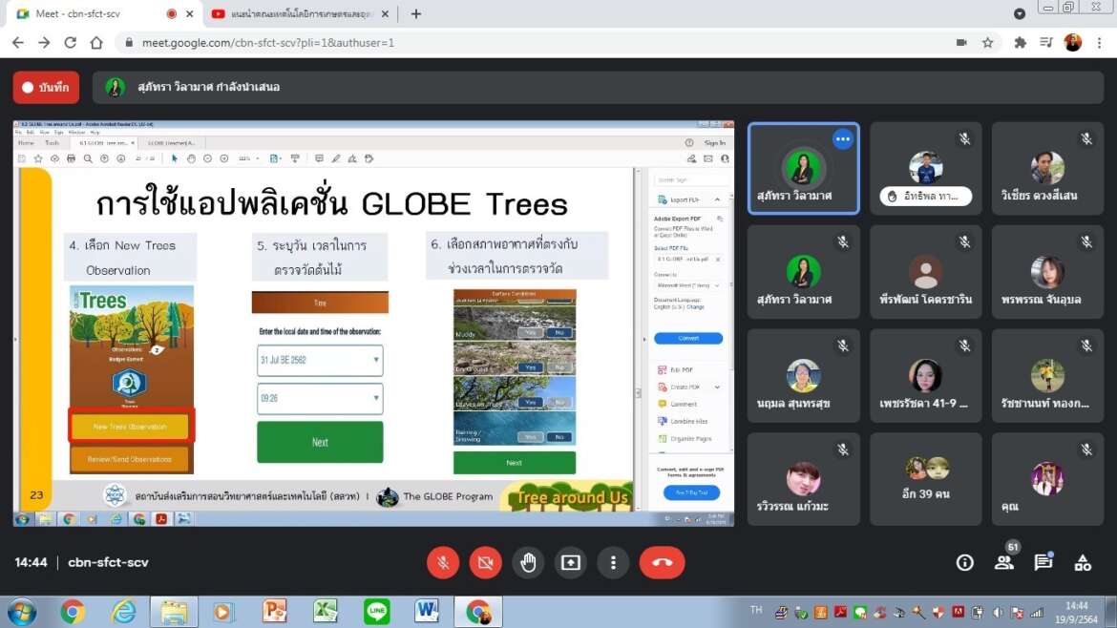This screenshot has height=628, width=1117.
Task: Open the Windows Start menu
Action: click(x=22, y=613)
